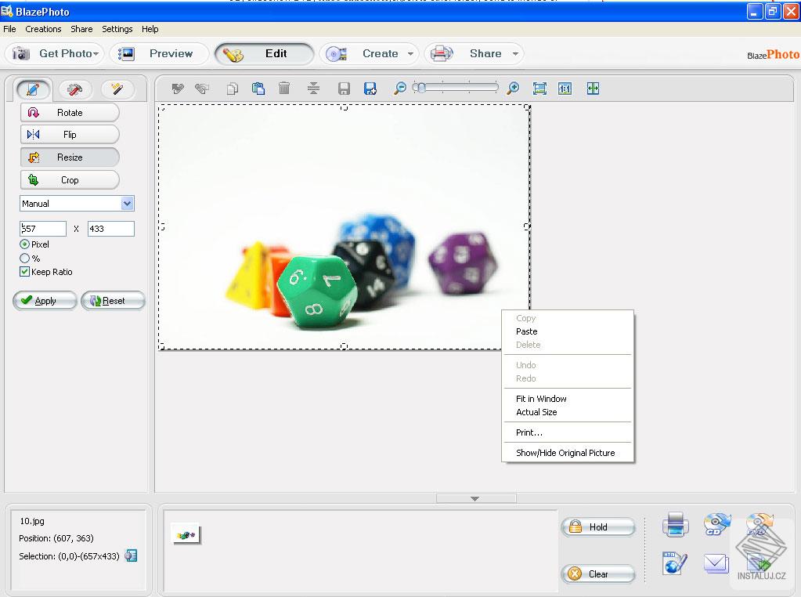Click the email envelope icon
The width and height of the screenshot is (801, 597).
tap(716, 563)
